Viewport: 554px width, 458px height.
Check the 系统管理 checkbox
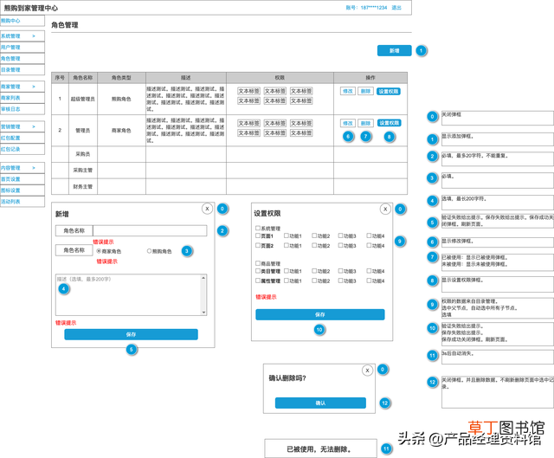(x=258, y=228)
